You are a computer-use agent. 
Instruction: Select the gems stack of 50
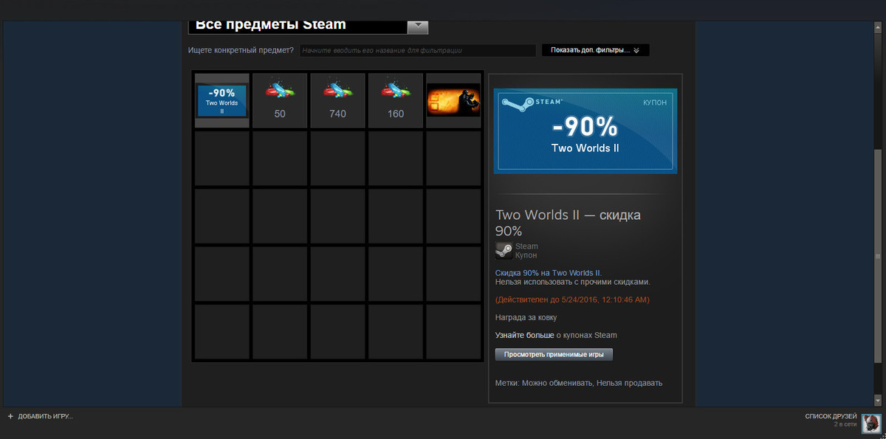[280, 100]
